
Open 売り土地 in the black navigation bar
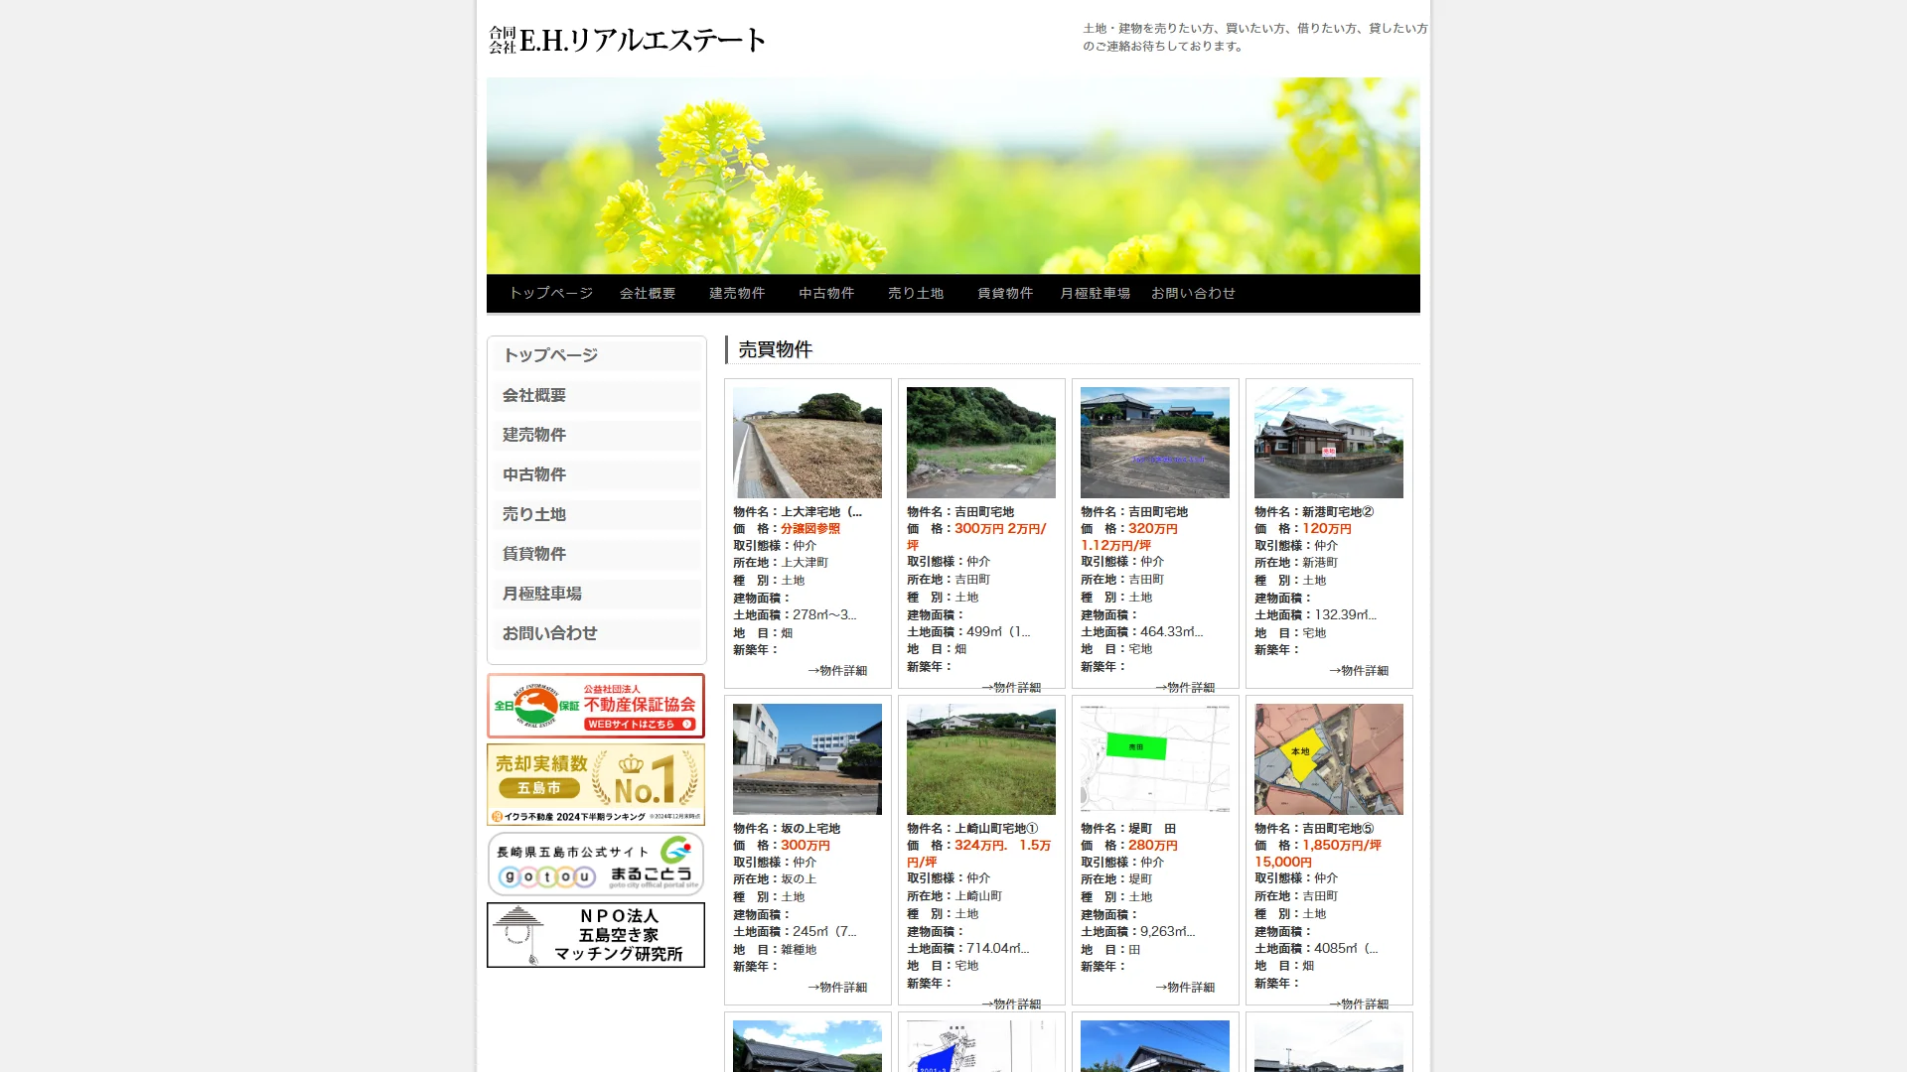[x=916, y=293]
